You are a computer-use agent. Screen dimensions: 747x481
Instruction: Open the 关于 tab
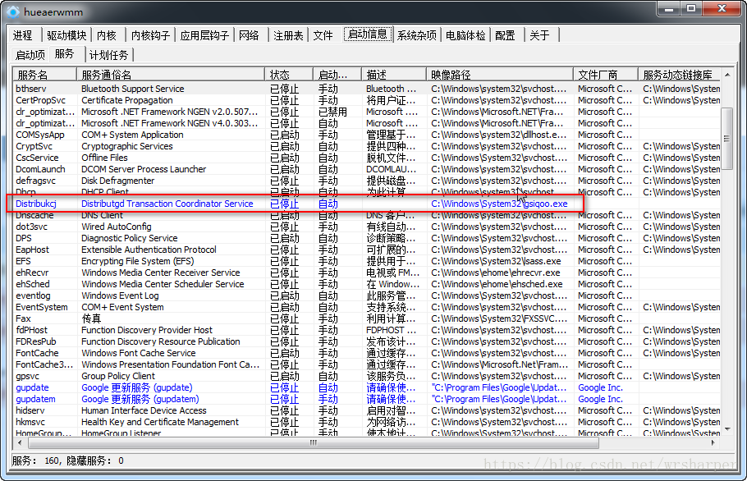(x=540, y=35)
